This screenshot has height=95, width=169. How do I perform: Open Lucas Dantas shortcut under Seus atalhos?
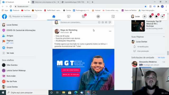12,87
